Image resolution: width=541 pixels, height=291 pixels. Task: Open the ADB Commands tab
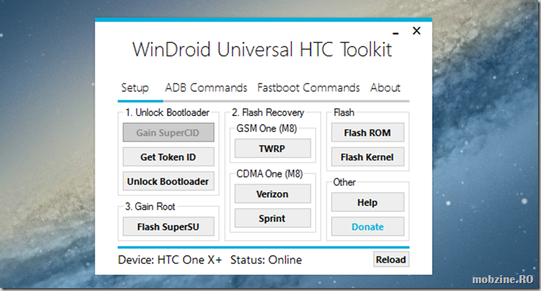[206, 87]
